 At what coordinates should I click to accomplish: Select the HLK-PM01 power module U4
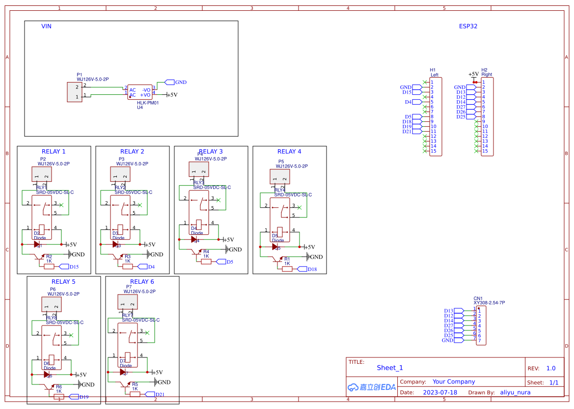(140, 93)
